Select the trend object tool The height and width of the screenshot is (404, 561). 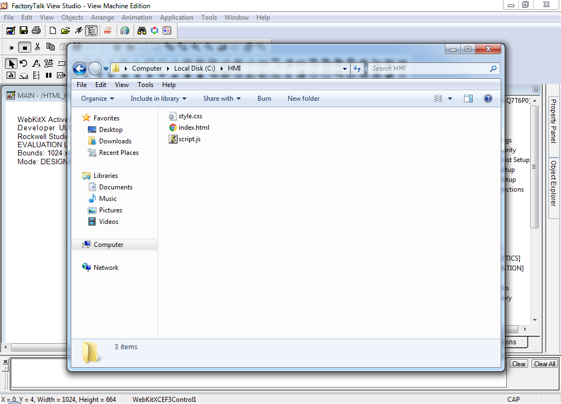[x=61, y=76]
